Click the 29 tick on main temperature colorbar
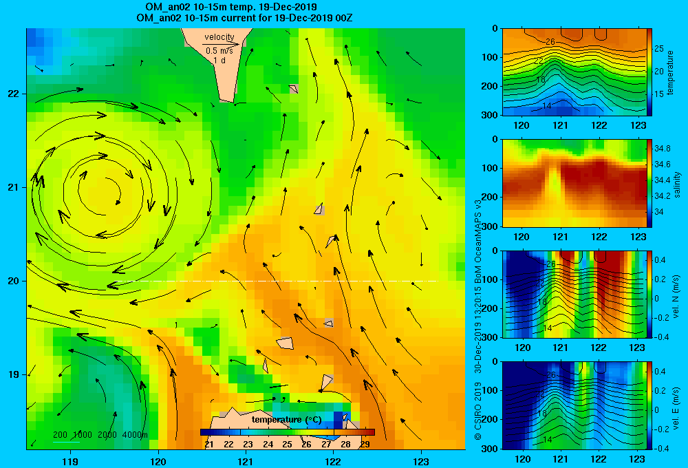688x468 pixels. pos(365,444)
